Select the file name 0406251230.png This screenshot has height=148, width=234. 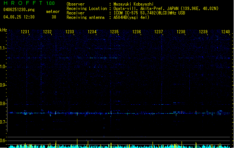(x=19, y=10)
